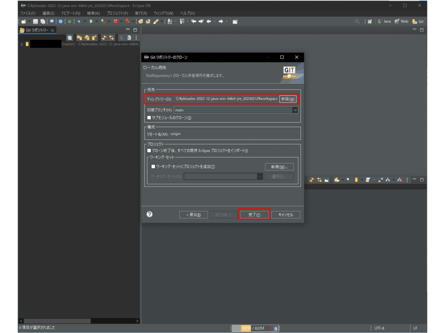Click the New wizard icon in main toolbar
The image size is (445, 333).
[x=23, y=22]
